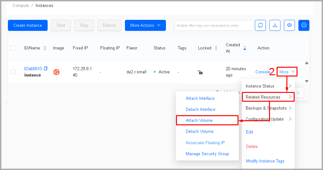Click the eye column-visibility icon
This screenshot has width=323, height=170.
(x=289, y=25)
